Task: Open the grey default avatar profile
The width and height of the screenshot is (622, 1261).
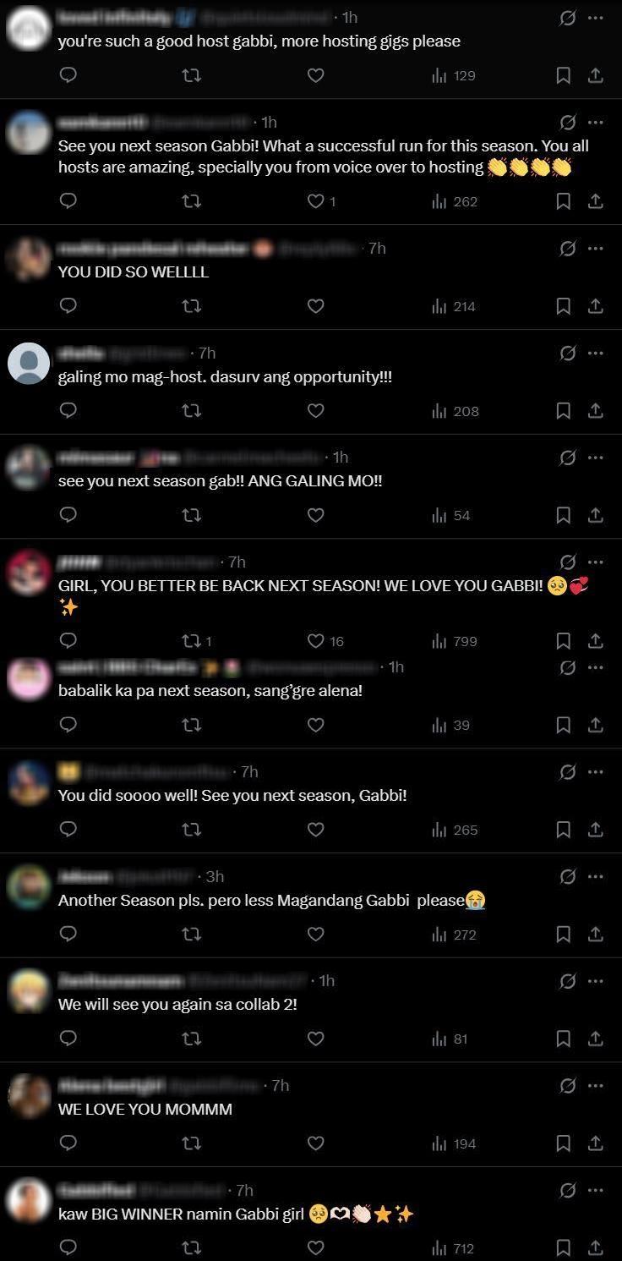Action: (28, 365)
